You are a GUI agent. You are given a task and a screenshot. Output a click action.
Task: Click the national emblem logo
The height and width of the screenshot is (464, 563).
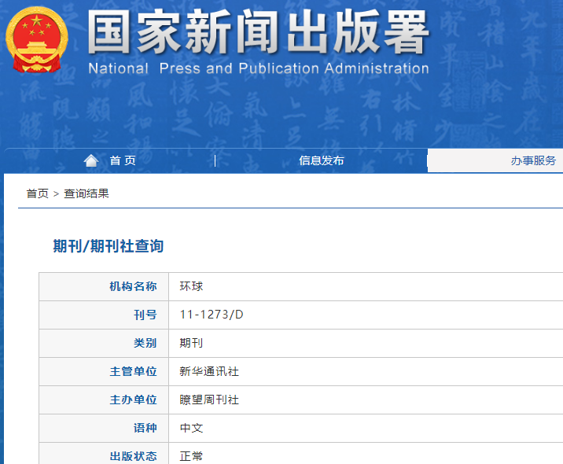(x=37, y=40)
